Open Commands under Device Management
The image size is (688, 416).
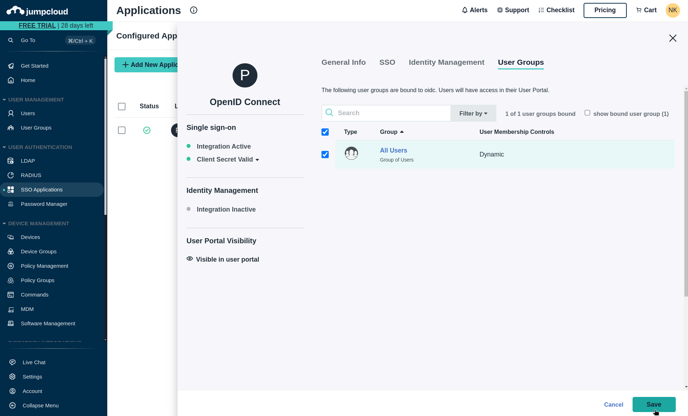(35, 294)
